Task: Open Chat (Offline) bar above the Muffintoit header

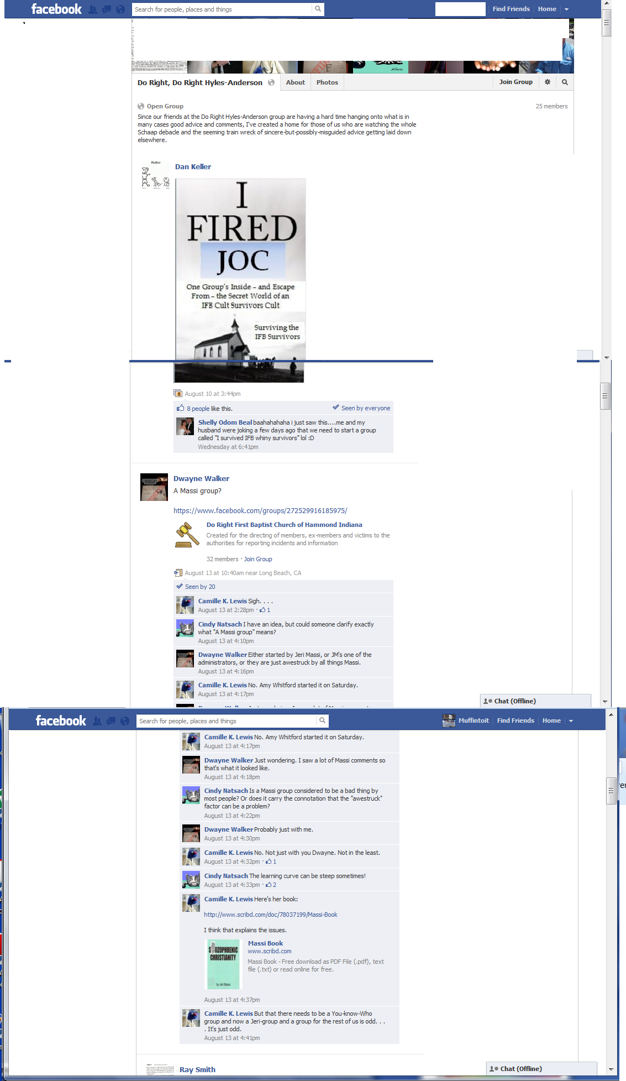Action: coord(535,701)
